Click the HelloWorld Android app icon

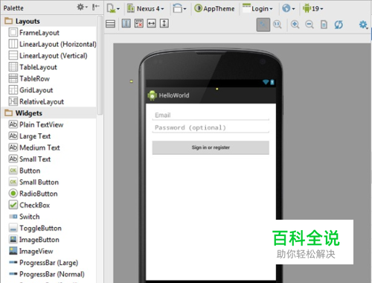pos(152,95)
